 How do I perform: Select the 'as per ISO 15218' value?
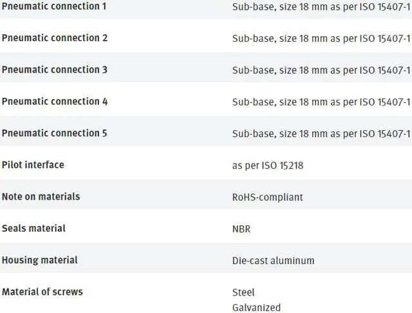(267, 166)
